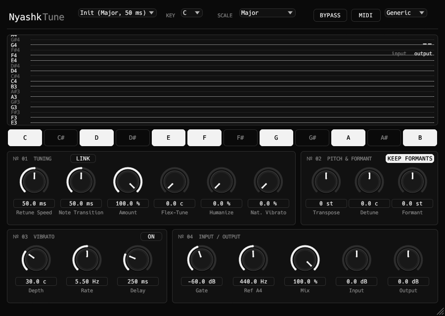Enable the G# note key
The image size is (445, 316).
[312, 138]
